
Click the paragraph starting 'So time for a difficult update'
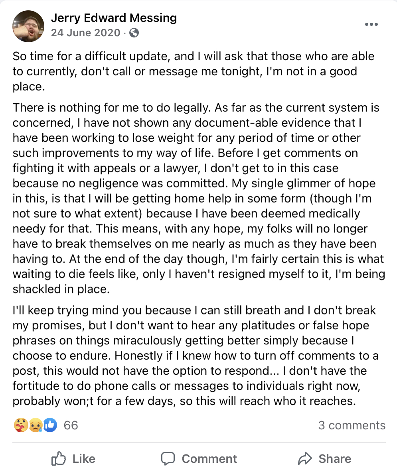click(x=194, y=71)
